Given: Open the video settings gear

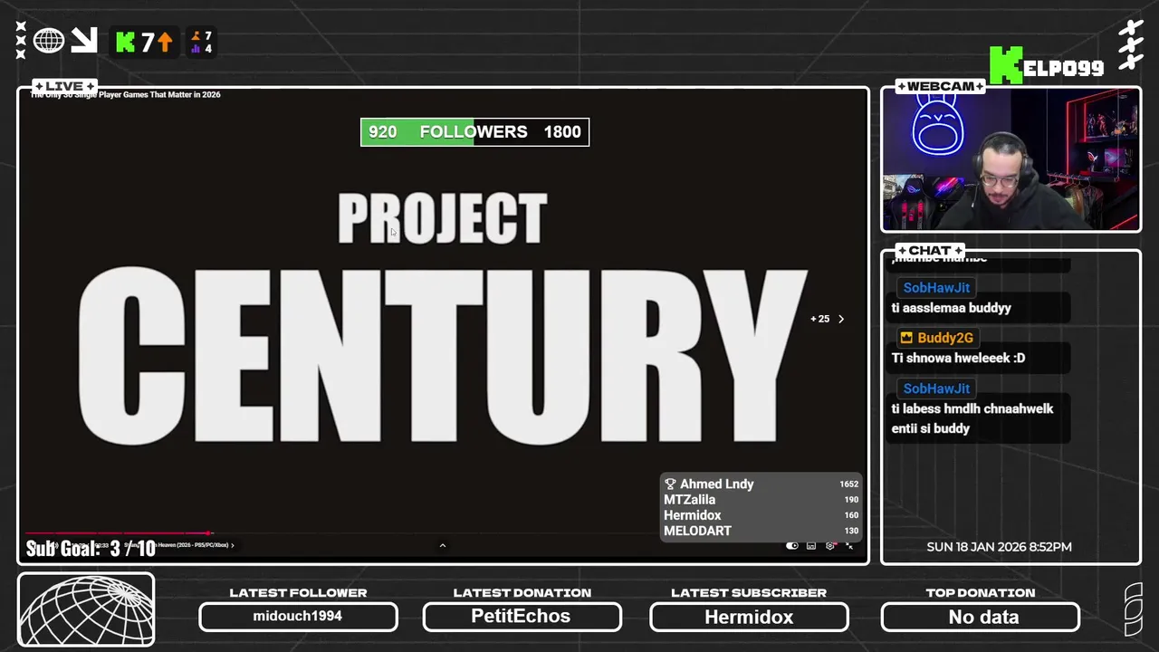Looking at the screenshot, I should [x=830, y=545].
